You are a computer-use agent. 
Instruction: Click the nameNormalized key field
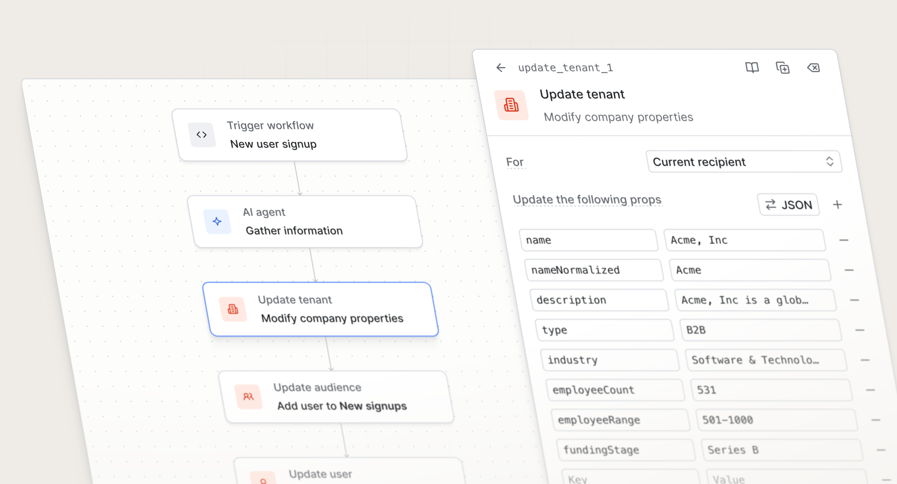(594, 270)
